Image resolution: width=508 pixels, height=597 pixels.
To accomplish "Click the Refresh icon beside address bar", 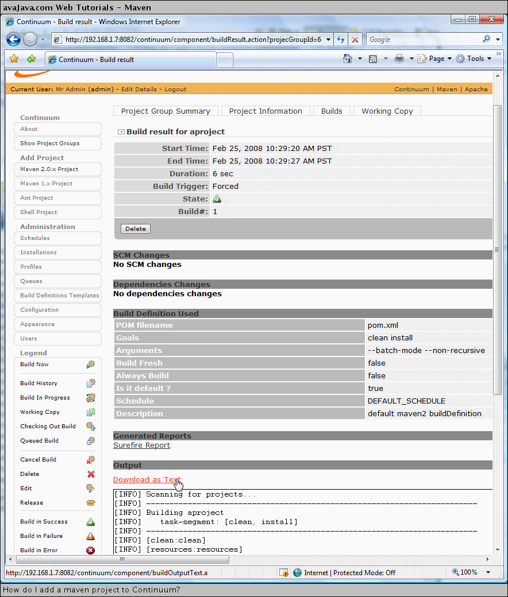I will coord(341,40).
